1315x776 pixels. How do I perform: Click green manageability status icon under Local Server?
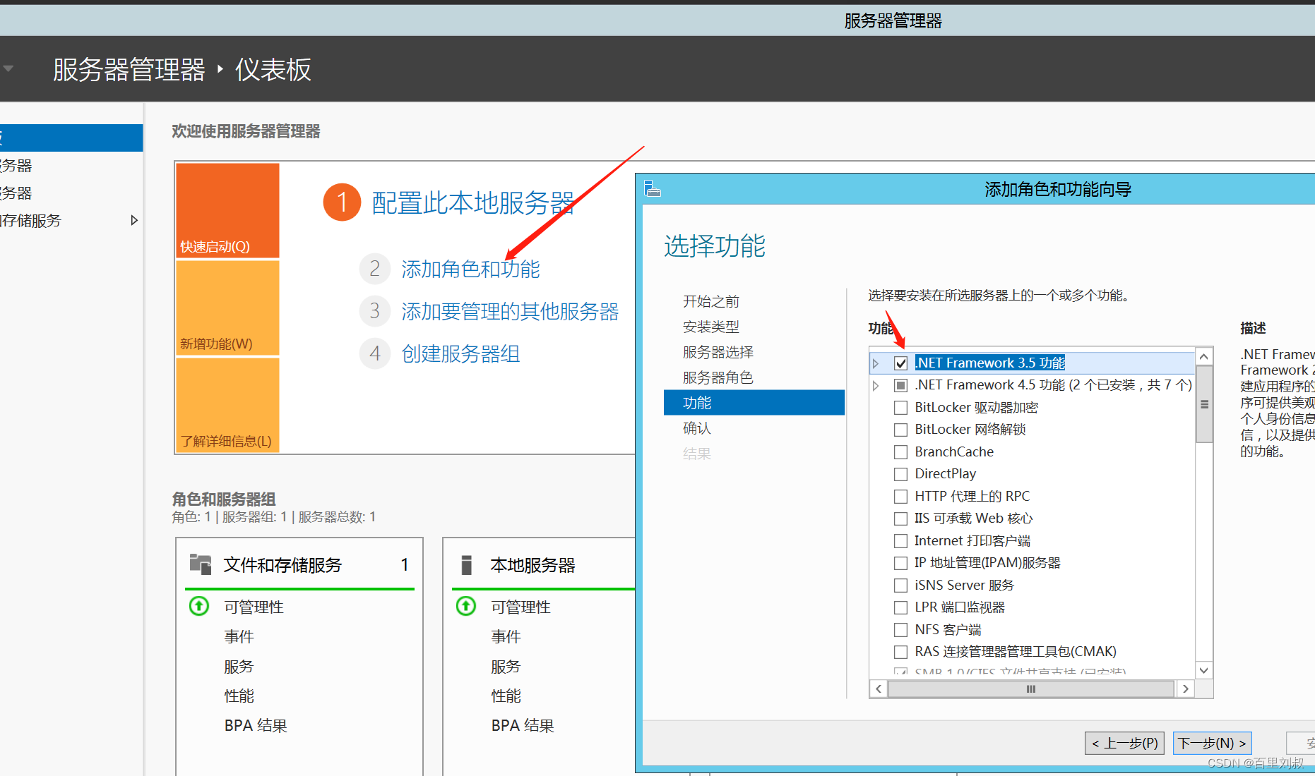click(x=466, y=606)
